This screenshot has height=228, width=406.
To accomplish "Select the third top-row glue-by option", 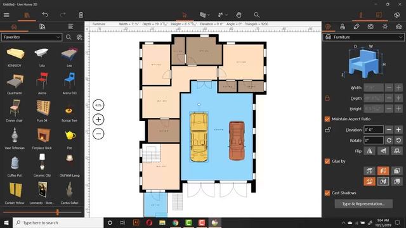I will (396, 170).
